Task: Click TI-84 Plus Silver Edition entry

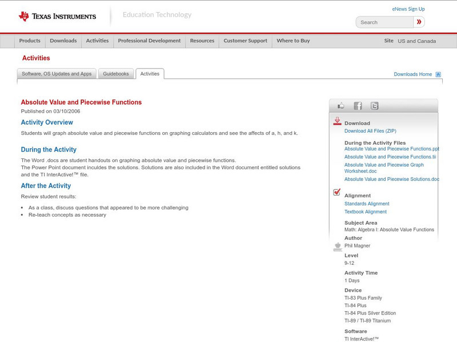Action: 370,313
